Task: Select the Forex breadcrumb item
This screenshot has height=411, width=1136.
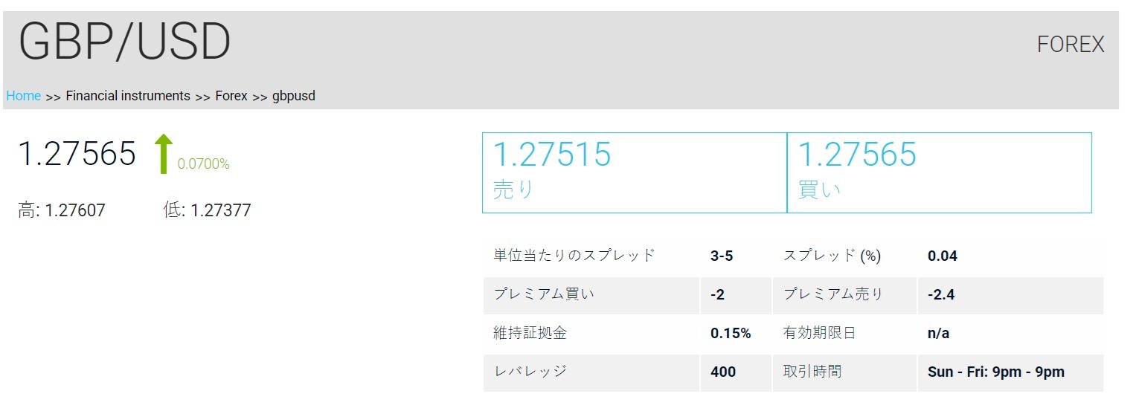Action: pyautogui.click(x=231, y=96)
